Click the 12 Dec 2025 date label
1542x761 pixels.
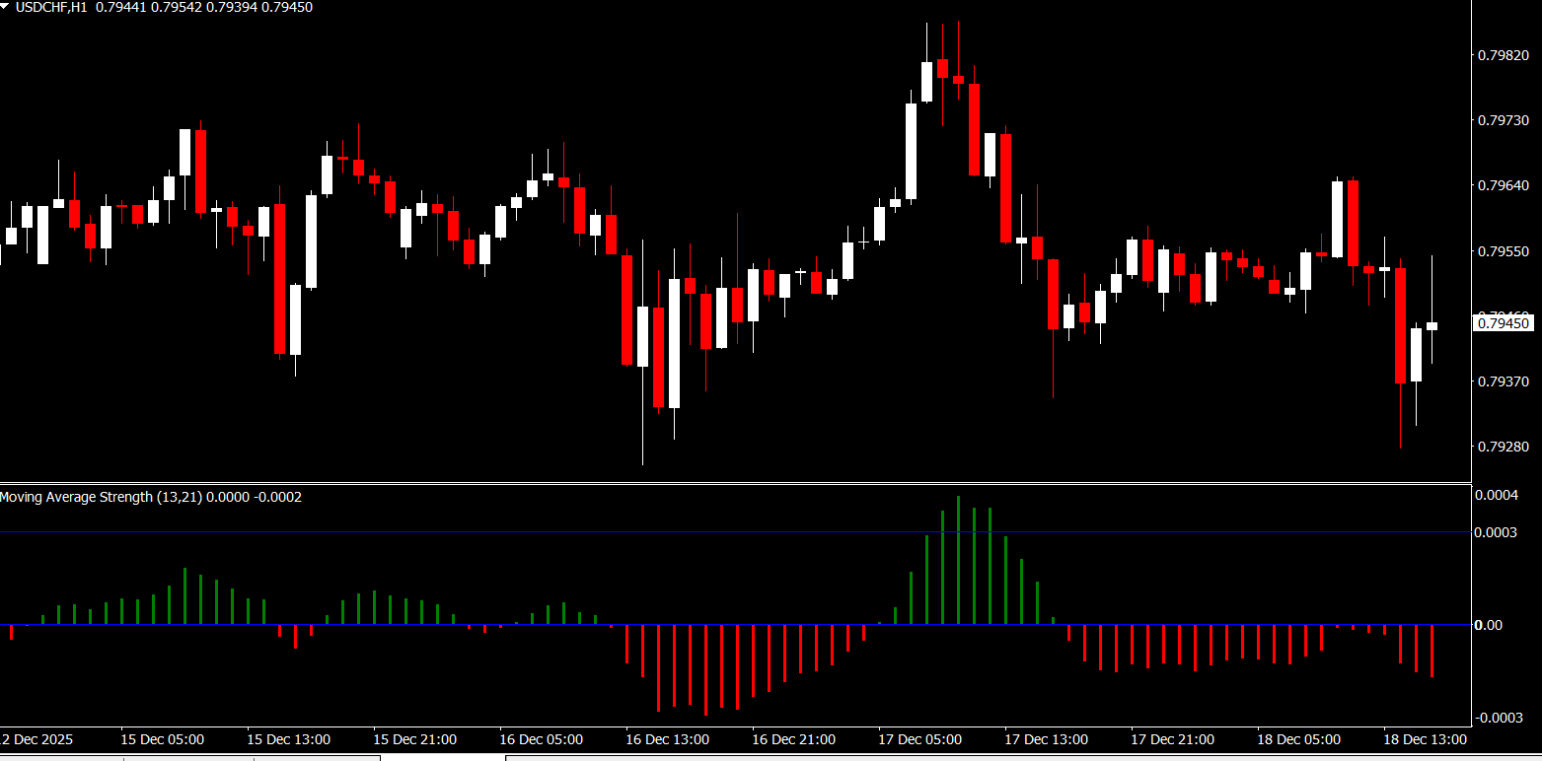(x=37, y=739)
